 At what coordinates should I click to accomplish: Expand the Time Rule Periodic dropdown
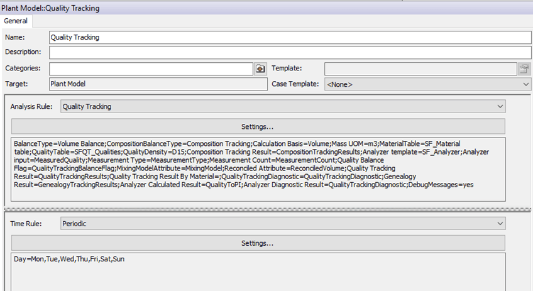click(x=283, y=224)
